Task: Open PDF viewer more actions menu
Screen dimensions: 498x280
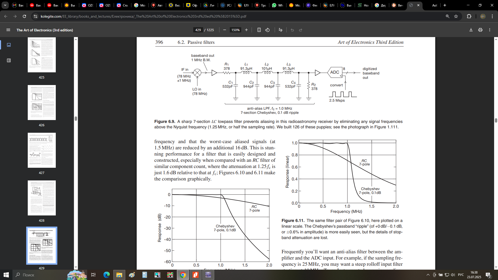Action: coord(490,30)
